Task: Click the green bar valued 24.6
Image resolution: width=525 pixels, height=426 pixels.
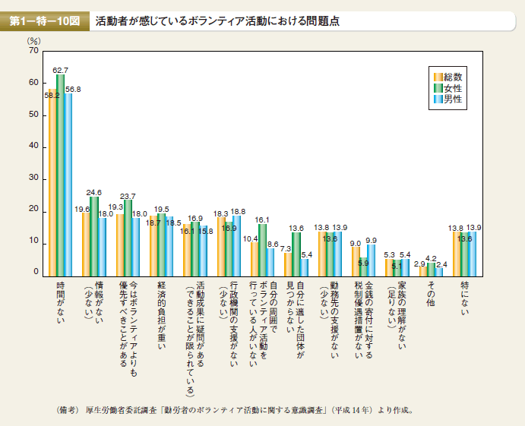Action: pyautogui.click(x=94, y=237)
